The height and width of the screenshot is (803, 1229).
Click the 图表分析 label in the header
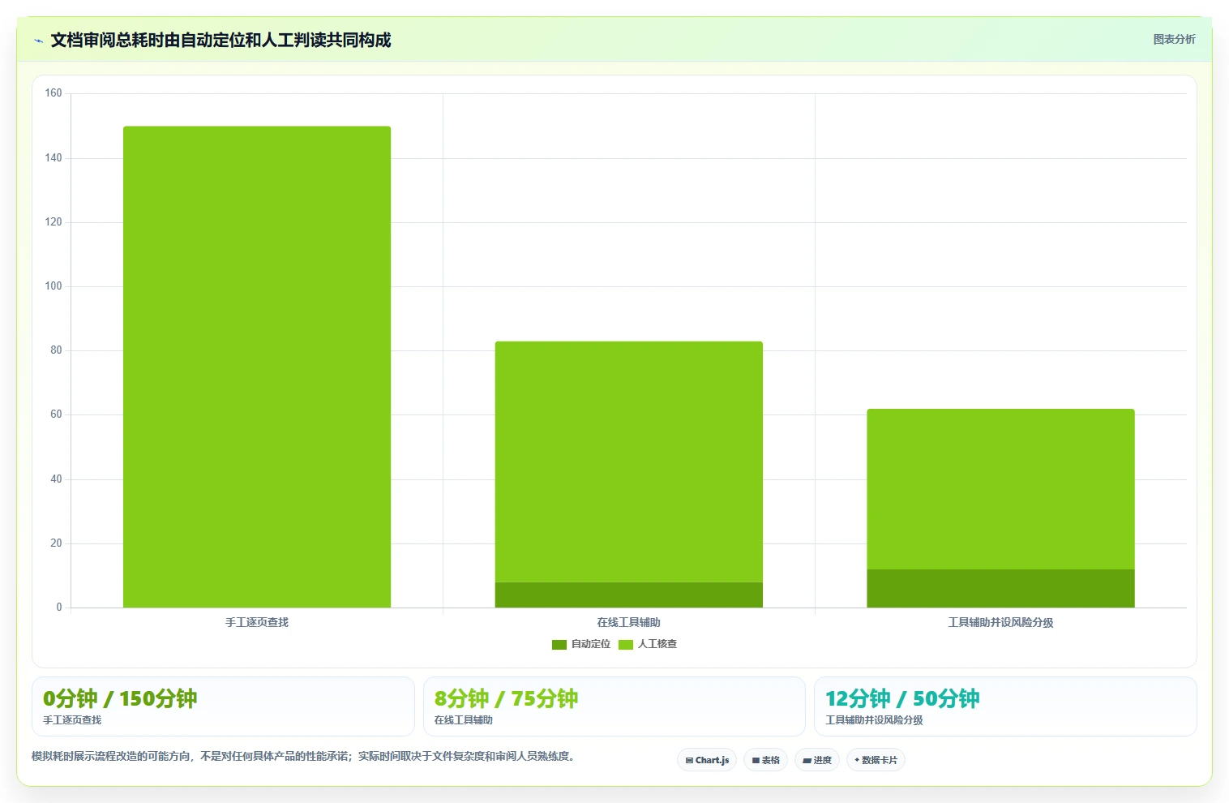click(x=1174, y=39)
